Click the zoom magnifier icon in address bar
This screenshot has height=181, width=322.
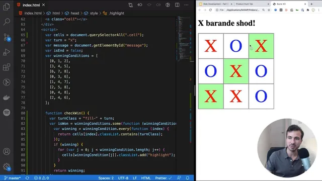pyautogui.click(x=264, y=10)
